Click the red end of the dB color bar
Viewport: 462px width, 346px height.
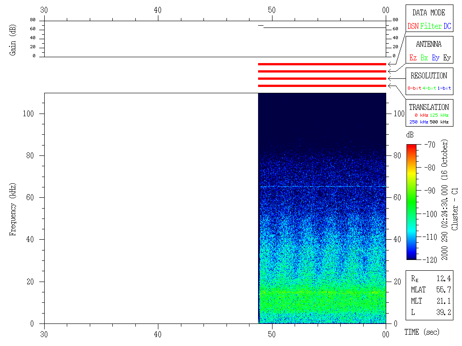pyautogui.click(x=412, y=147)
